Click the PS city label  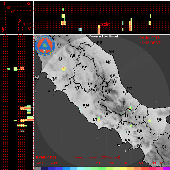[x=100, y=42]
